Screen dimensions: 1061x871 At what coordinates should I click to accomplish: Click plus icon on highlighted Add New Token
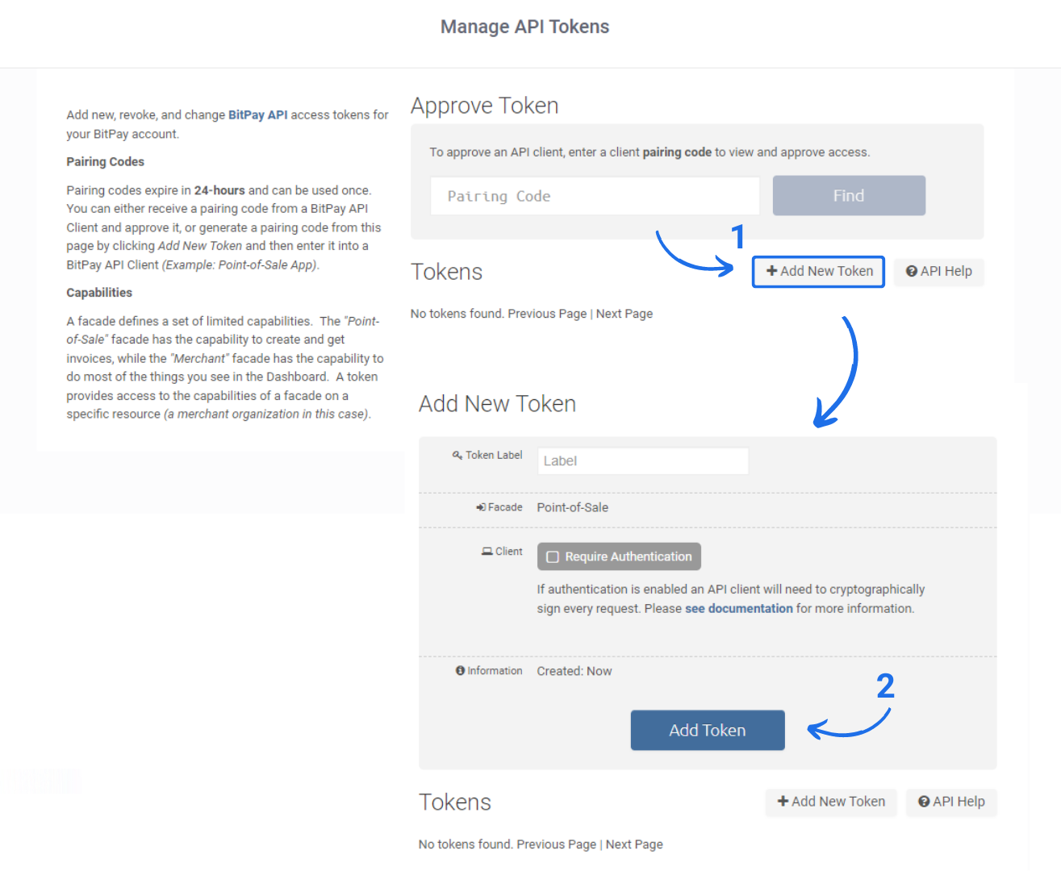click(x=772, y=272)
